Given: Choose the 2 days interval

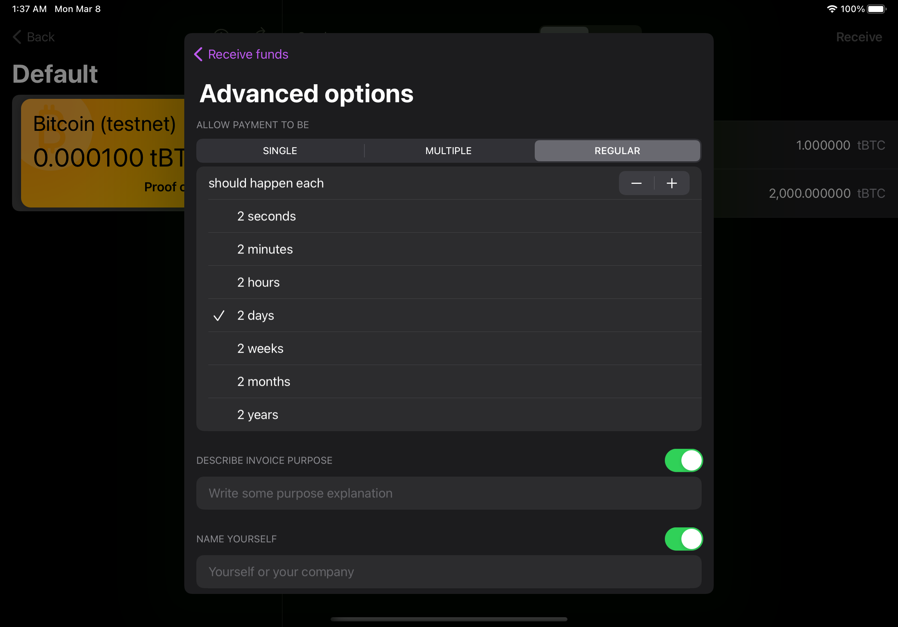Looking at the screenshot, I should pyautogui.click(x=449, y=315).
